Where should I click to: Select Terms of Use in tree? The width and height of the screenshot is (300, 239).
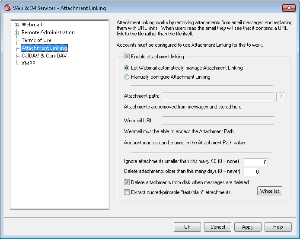point(36,40)
